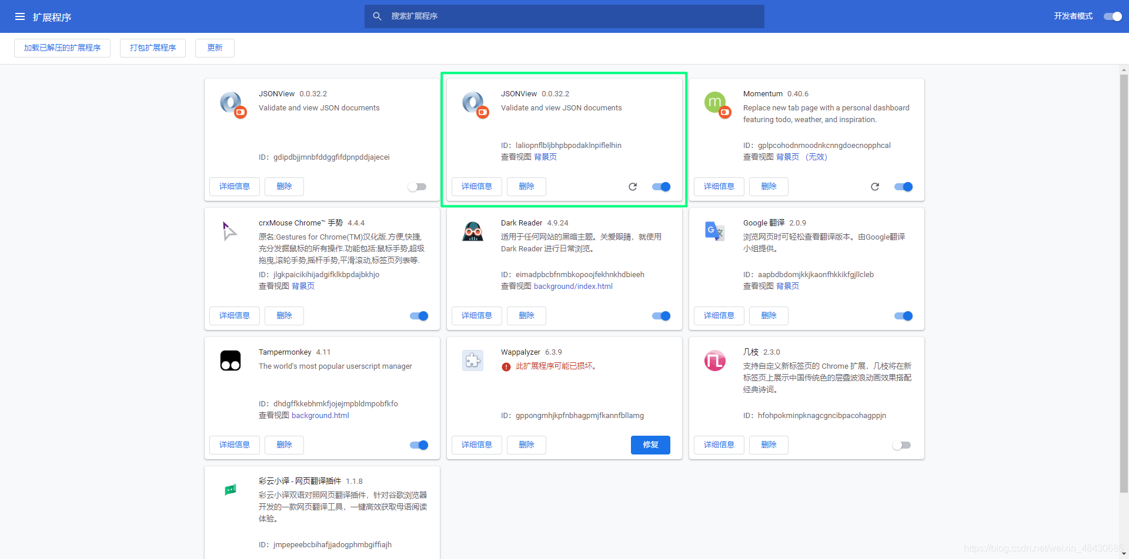The height and width of the screenshot is (559, 1129).
Task: Toggle developer mode switch
Action: pos(1113,16)
